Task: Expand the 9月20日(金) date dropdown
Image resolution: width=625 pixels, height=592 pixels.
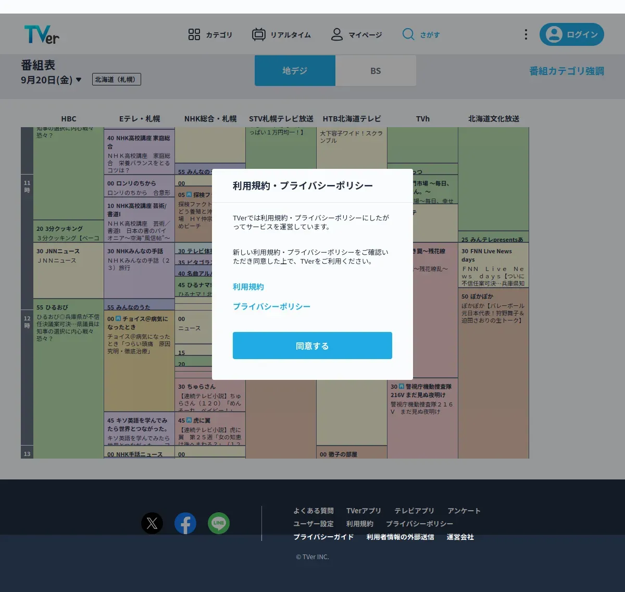Action: pyautogui.click(x=51, y=80)
